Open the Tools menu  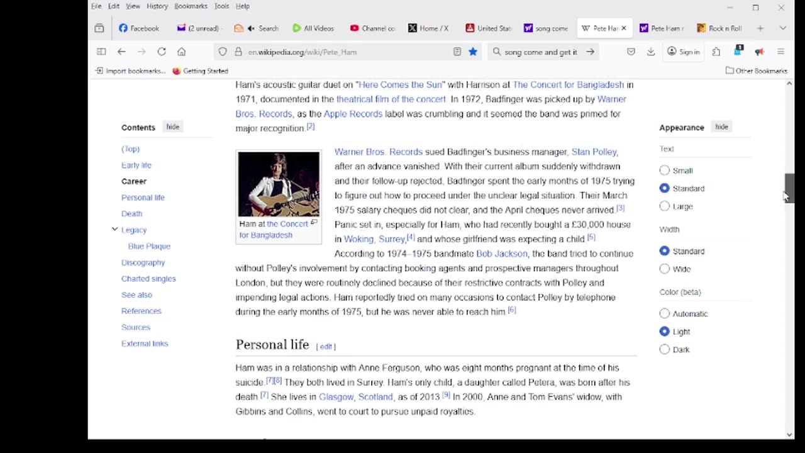[221, 6]
